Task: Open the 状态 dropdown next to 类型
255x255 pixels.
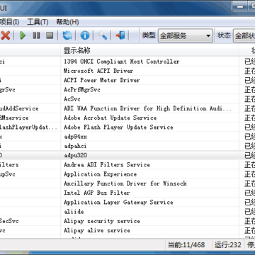Action: (x=244, y=36)
